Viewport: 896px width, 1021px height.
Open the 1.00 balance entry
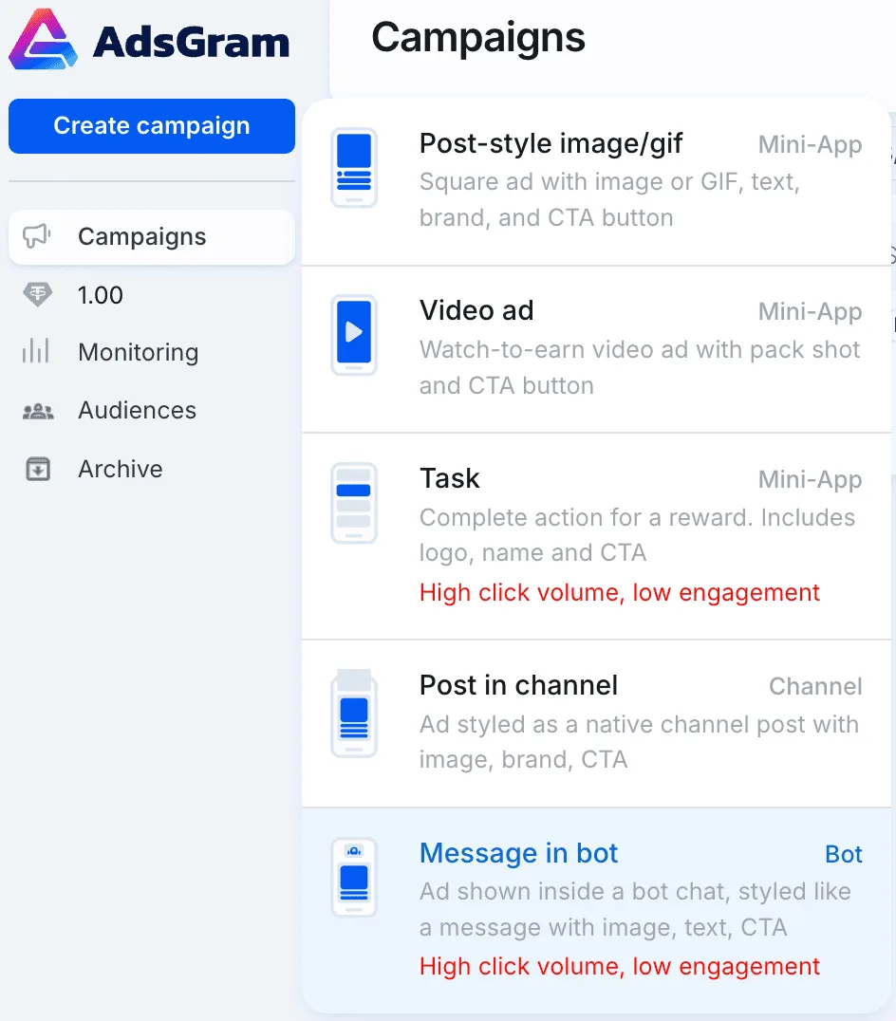[101, 295]
